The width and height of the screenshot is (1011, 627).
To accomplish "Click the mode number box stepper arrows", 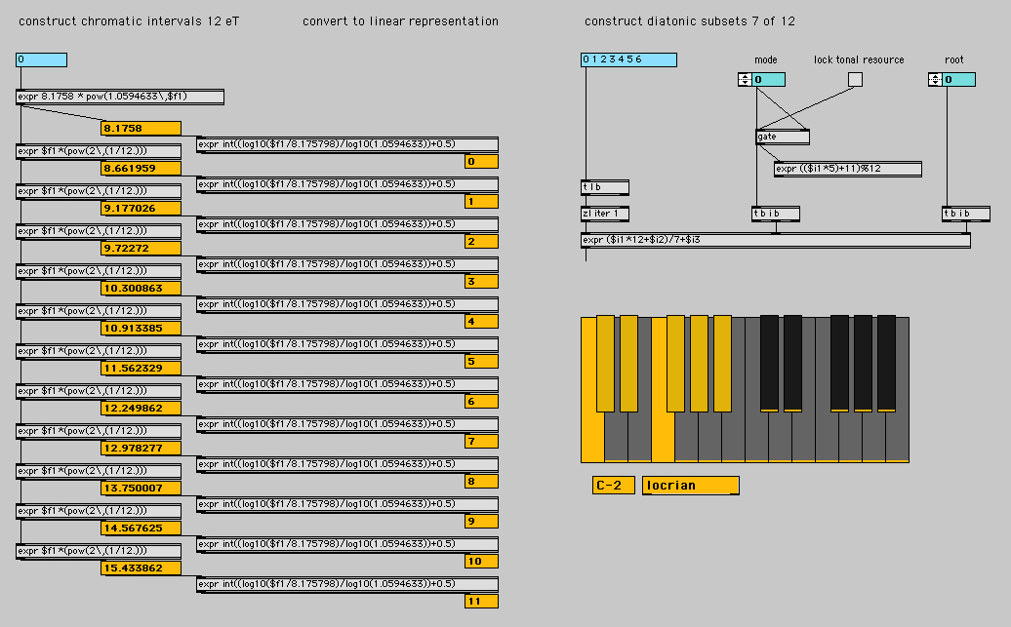I will [x=745, y=79].
